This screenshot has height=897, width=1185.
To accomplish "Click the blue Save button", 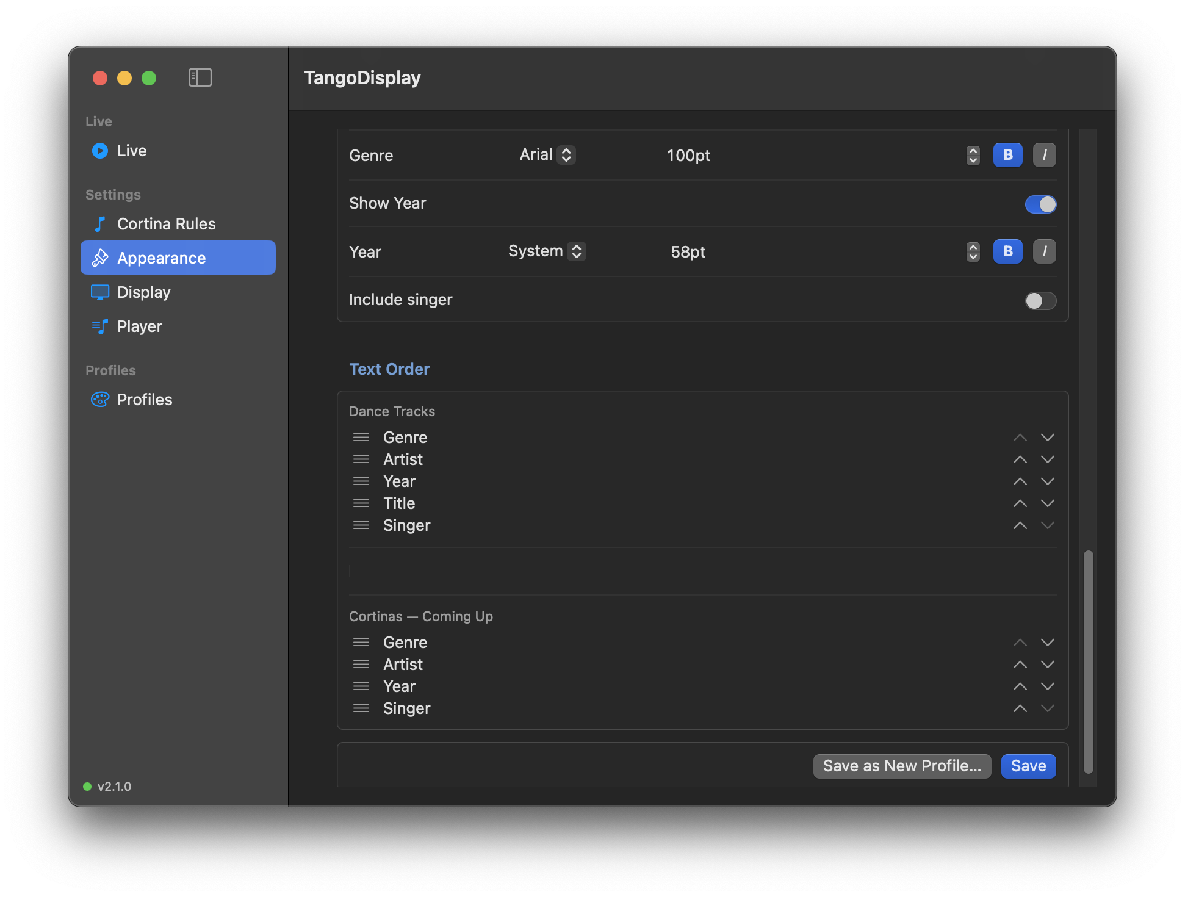I will 1028,766.
